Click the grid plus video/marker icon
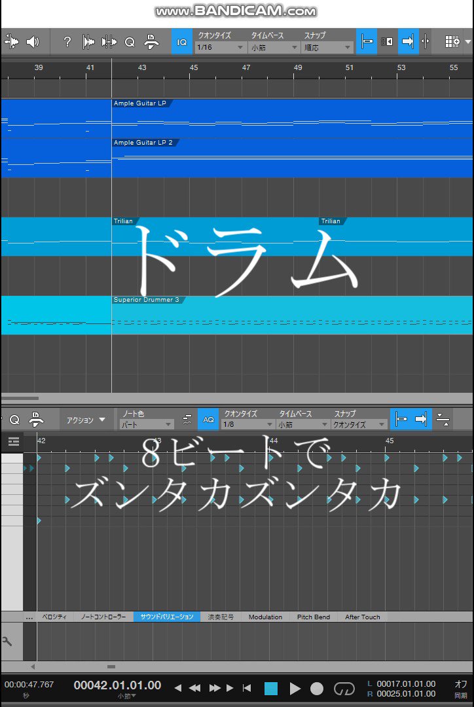 coord(451,41)
